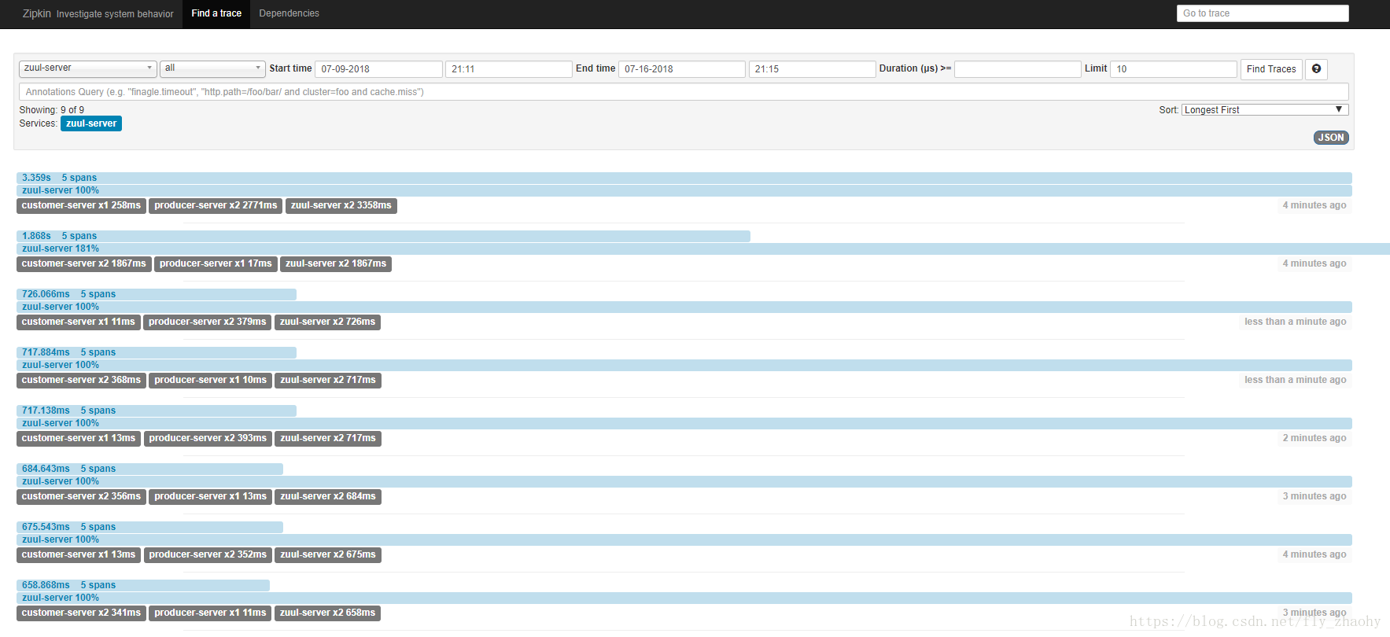The height and width of the screenshot is (637, 1390).
Task: Focus the Annotations Query field
Action: tap(684, 92)
